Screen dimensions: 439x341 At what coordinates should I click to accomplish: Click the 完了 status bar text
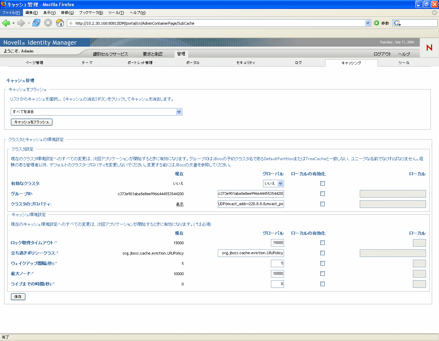(5, 337)
